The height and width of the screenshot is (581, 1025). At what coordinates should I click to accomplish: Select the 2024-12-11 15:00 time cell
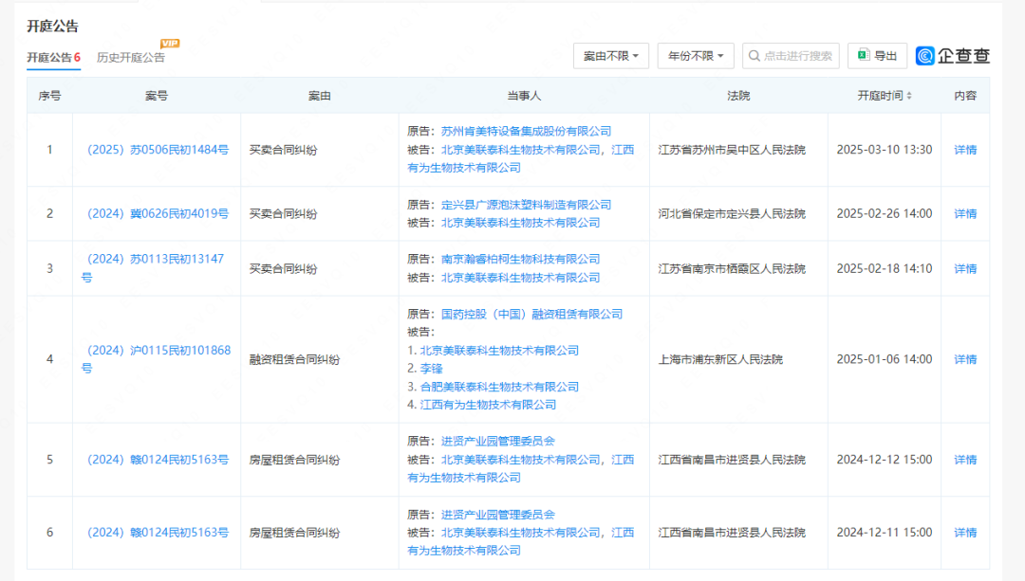click(885, 533)
